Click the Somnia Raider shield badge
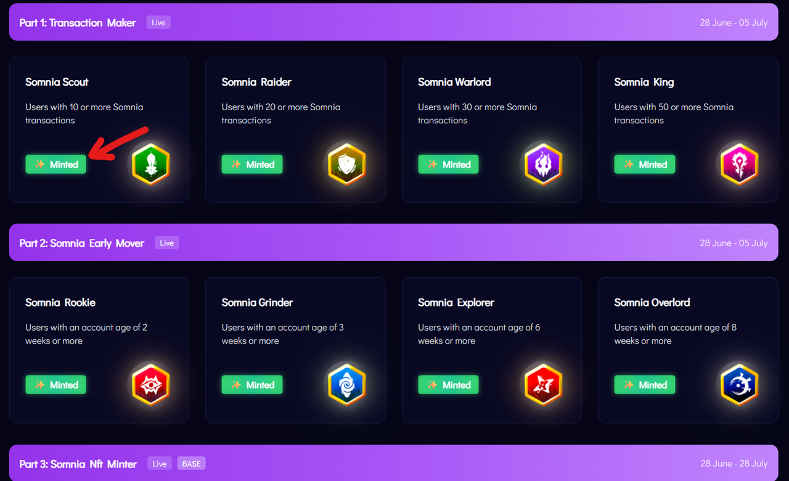 coord(346,164)
